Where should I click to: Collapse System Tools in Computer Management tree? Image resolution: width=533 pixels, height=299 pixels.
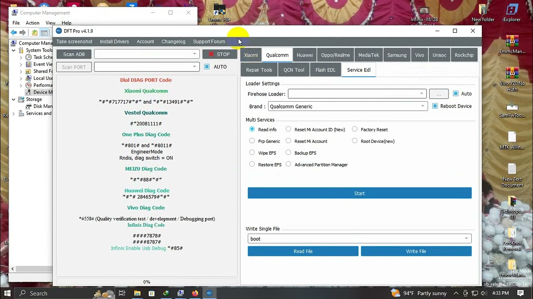(x=13, y=50)
